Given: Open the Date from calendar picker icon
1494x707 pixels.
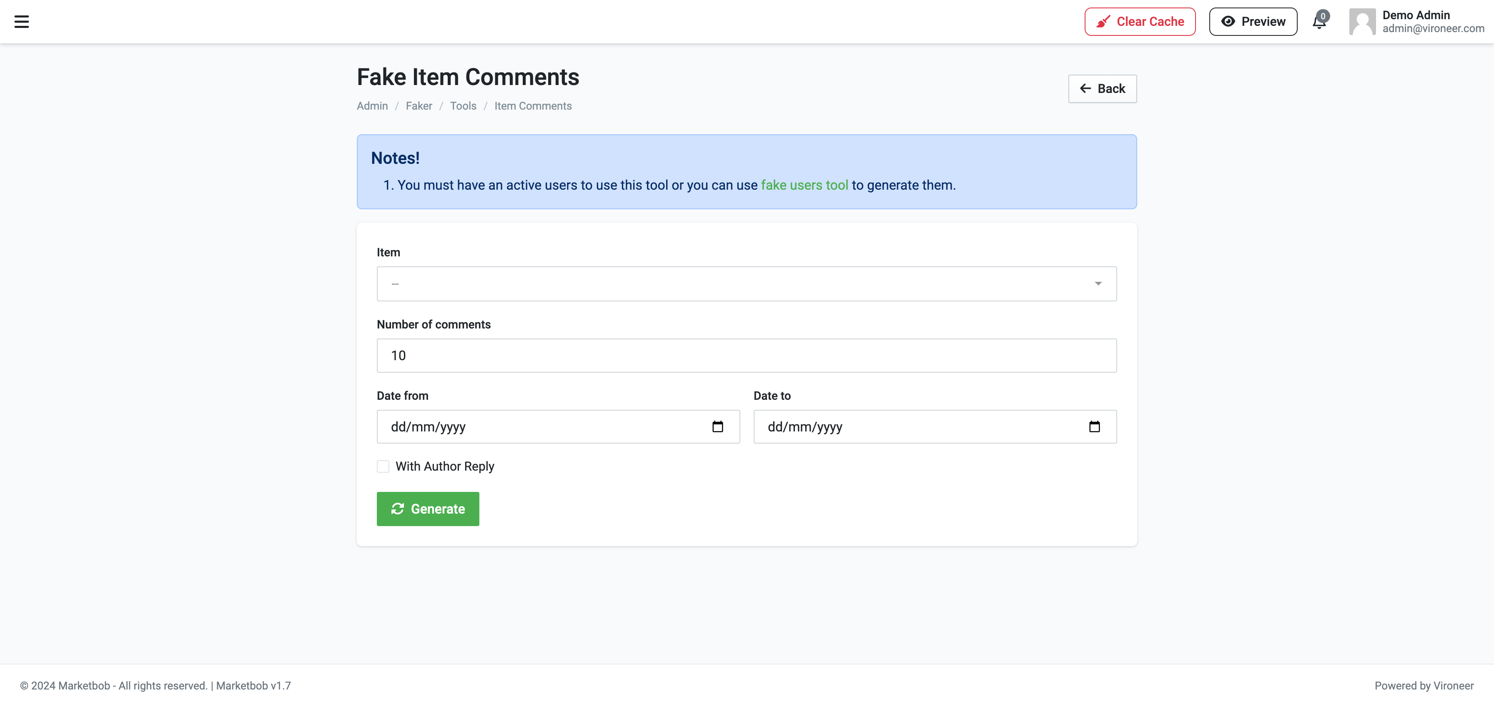Looking at the screenshot, I should point(717,427).
